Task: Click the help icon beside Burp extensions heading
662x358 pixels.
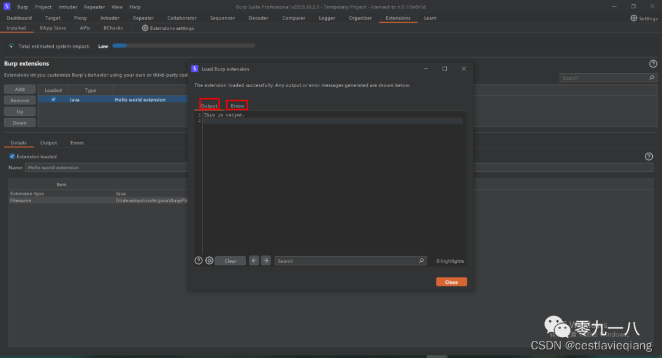Action: pos(653,64)
